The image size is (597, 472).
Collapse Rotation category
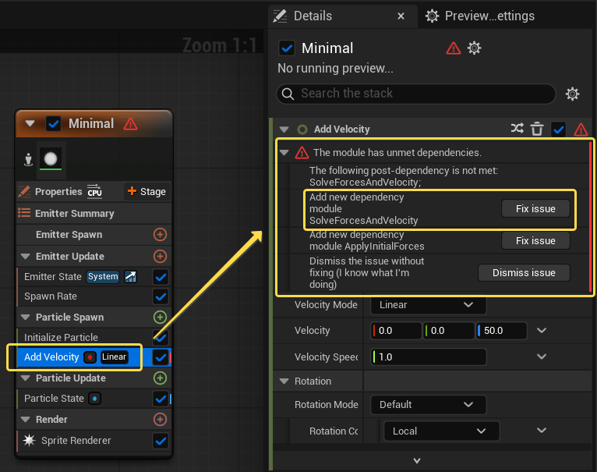point(284,382)
